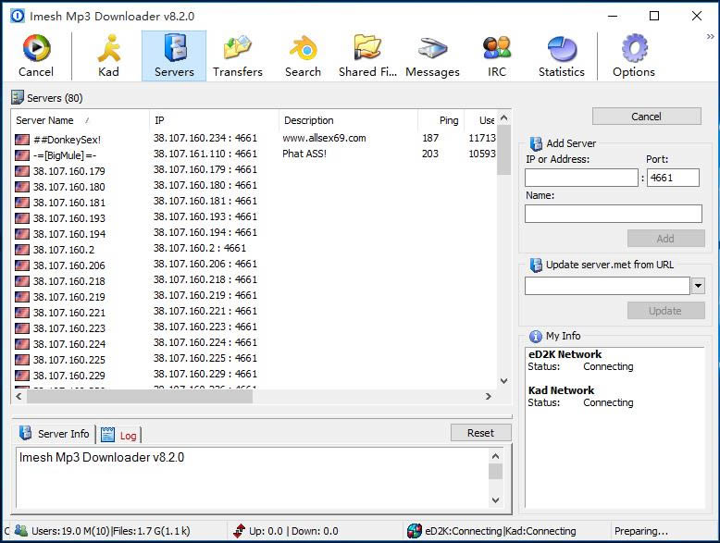Focus the Port field showing 4661
Viewport: 720px width, 543px height.
point(673,178)
